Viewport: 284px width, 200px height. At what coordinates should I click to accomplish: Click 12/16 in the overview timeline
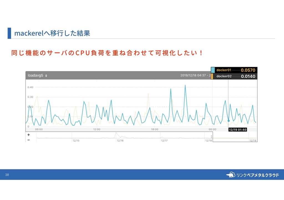pos(120,141)
